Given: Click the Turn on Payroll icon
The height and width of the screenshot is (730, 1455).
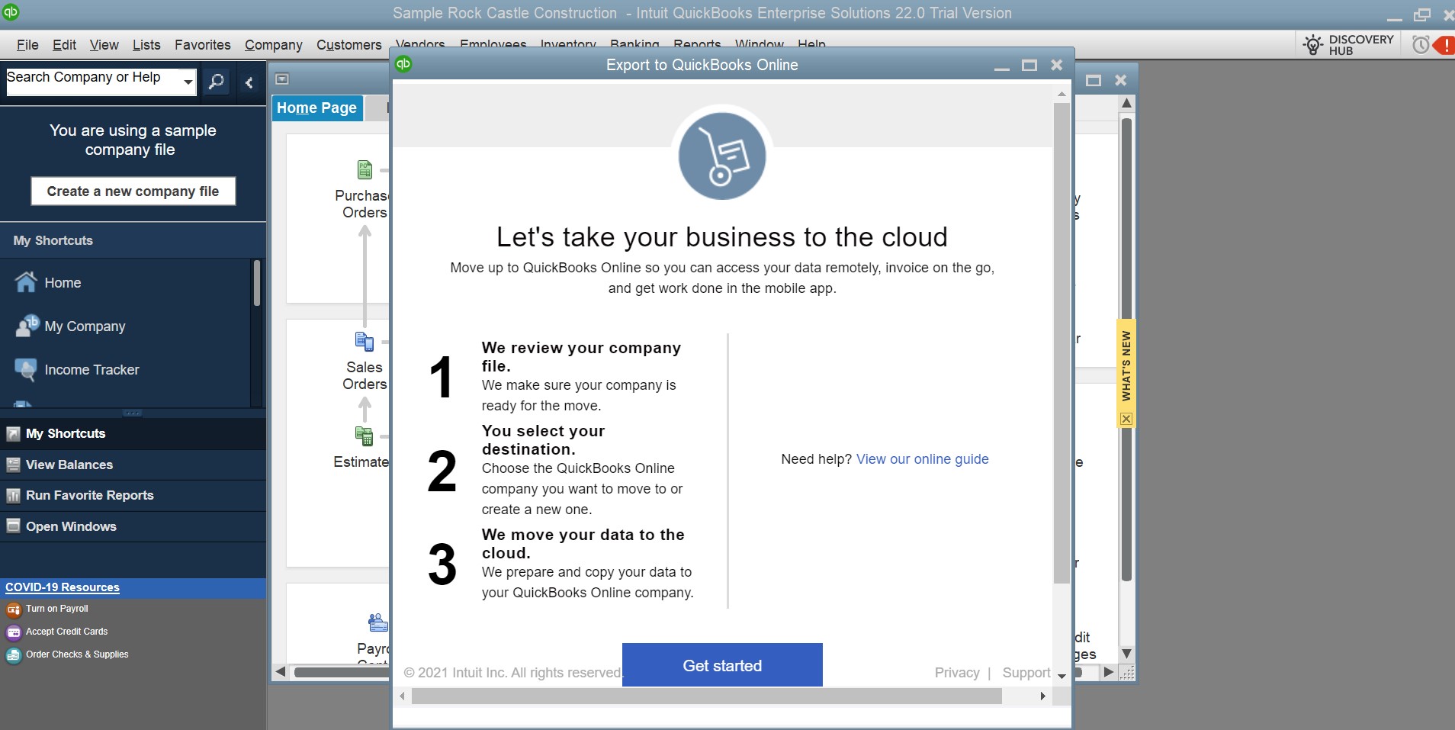Looking at the screenshot, I should coord(13,609).
